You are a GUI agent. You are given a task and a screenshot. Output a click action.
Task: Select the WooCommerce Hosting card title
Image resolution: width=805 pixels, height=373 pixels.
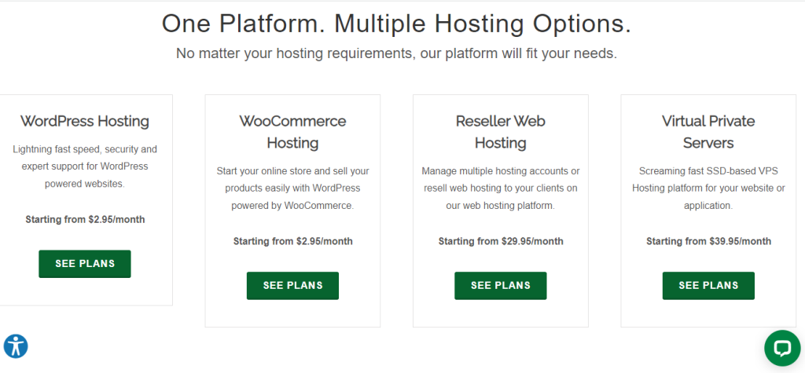point(292,132)
